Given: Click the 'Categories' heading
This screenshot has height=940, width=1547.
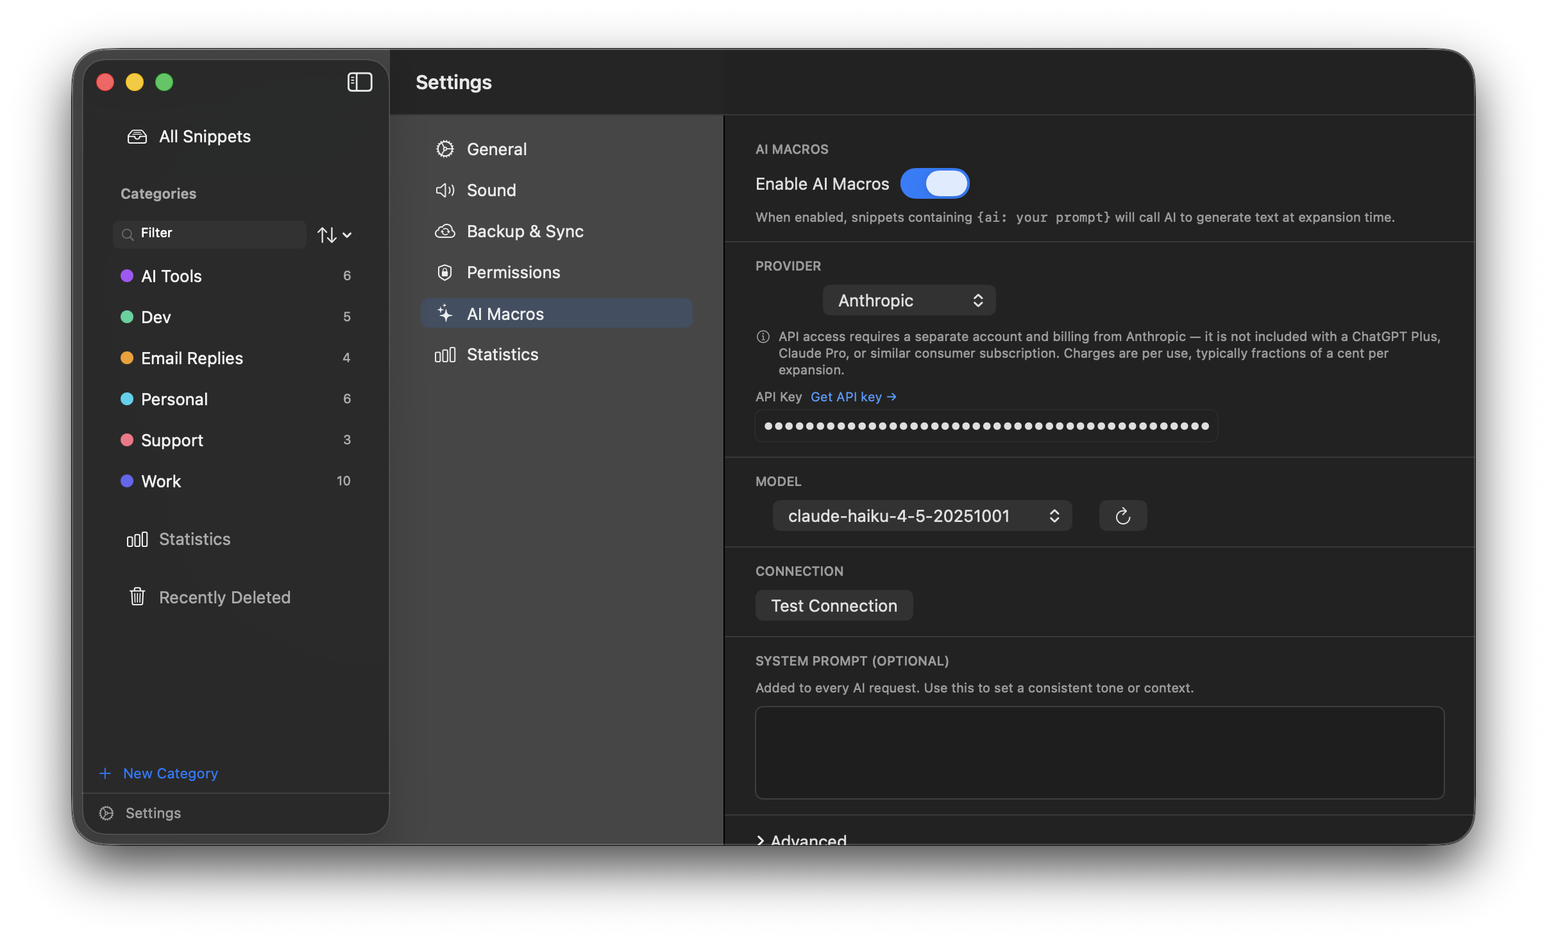Looking at the screenshot, I should coord(158,194).
